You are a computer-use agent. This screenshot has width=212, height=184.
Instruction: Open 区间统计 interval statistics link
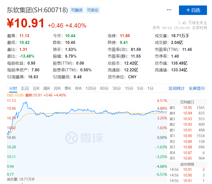tap(176, 88)
